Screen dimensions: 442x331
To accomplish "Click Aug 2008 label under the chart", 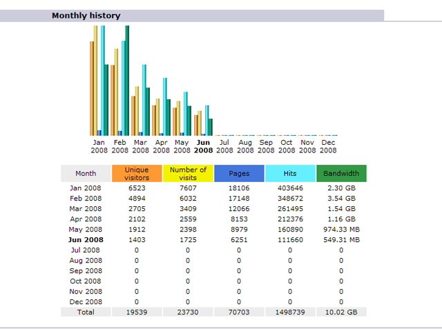I will pyautogui.click(x=245, y=146).
